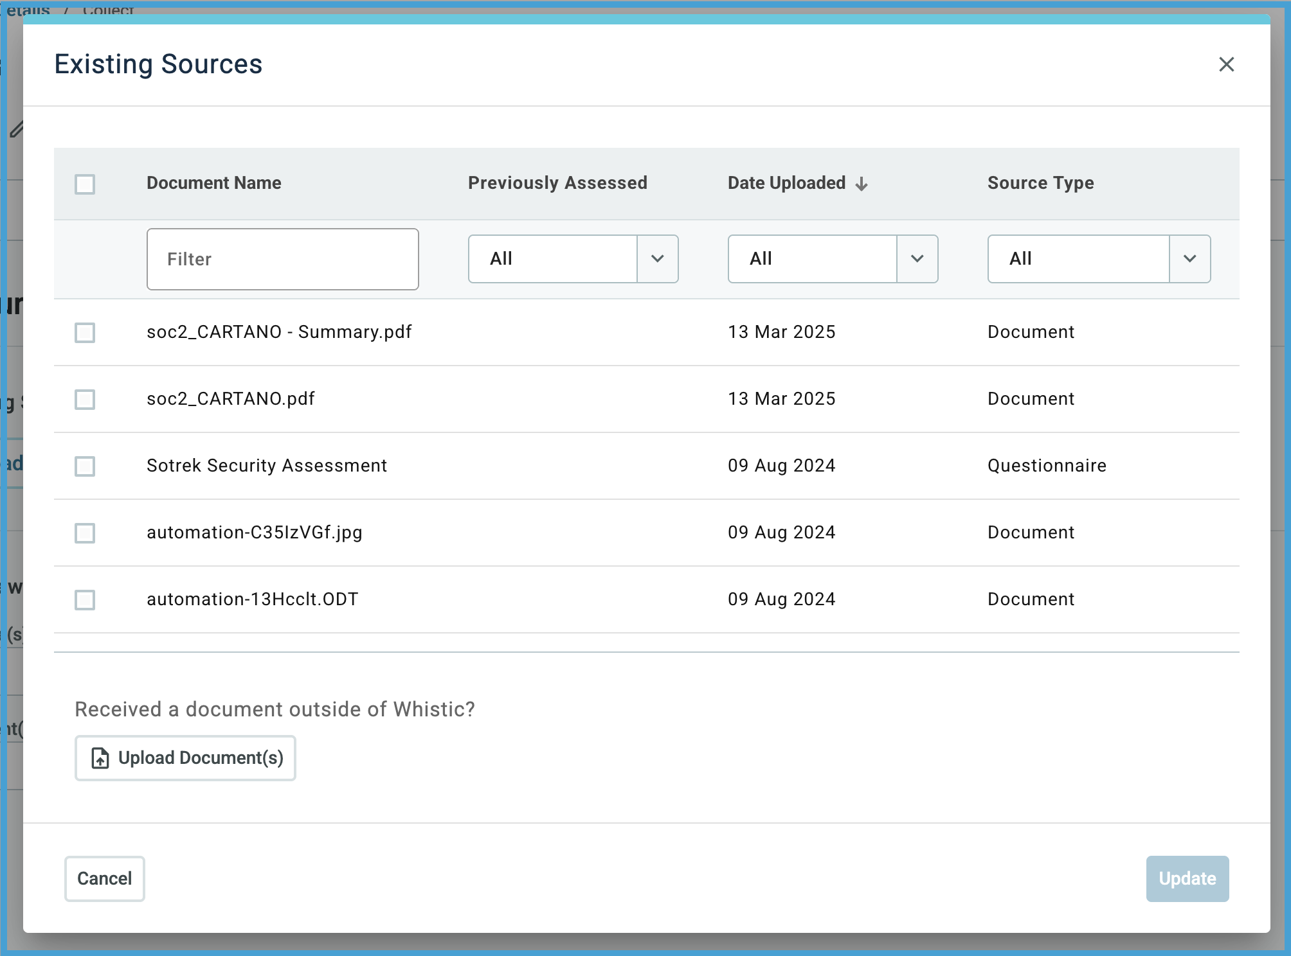Open the Previously Assessed dropdown chevron

tap(657, 259)
